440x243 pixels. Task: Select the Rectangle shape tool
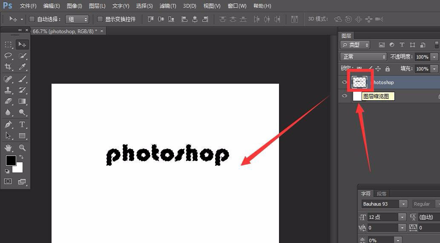pyautogui.click(x=22, y=136)
